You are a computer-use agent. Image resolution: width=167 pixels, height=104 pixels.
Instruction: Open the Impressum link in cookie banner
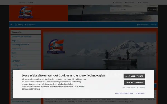click(x=141, y=93)
